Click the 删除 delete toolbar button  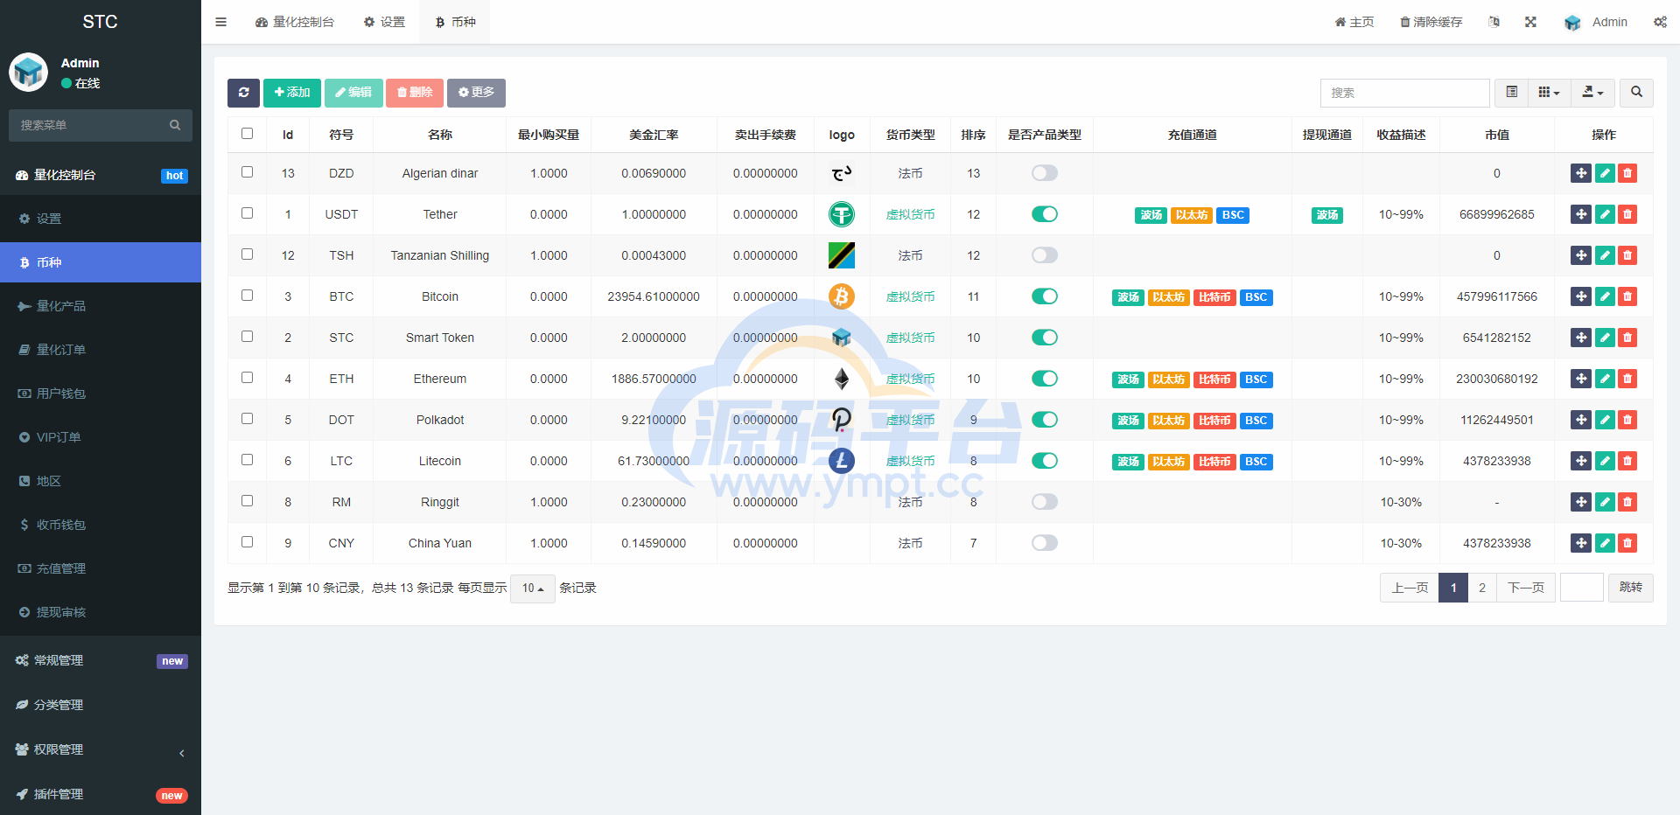(x=415, y=93)
